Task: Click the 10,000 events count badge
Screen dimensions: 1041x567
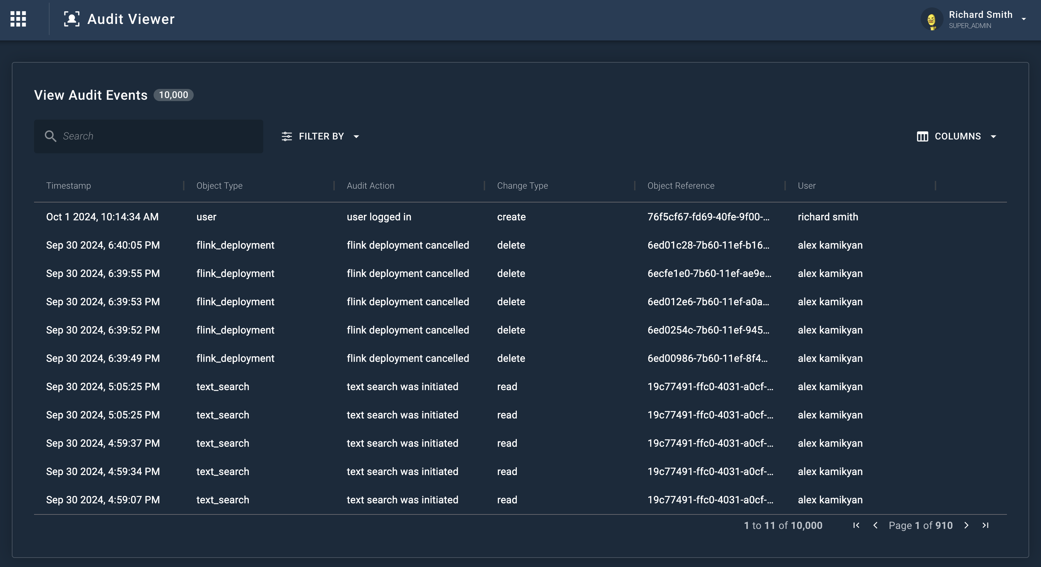Action: pyautogui.click(x=173, y=95)
